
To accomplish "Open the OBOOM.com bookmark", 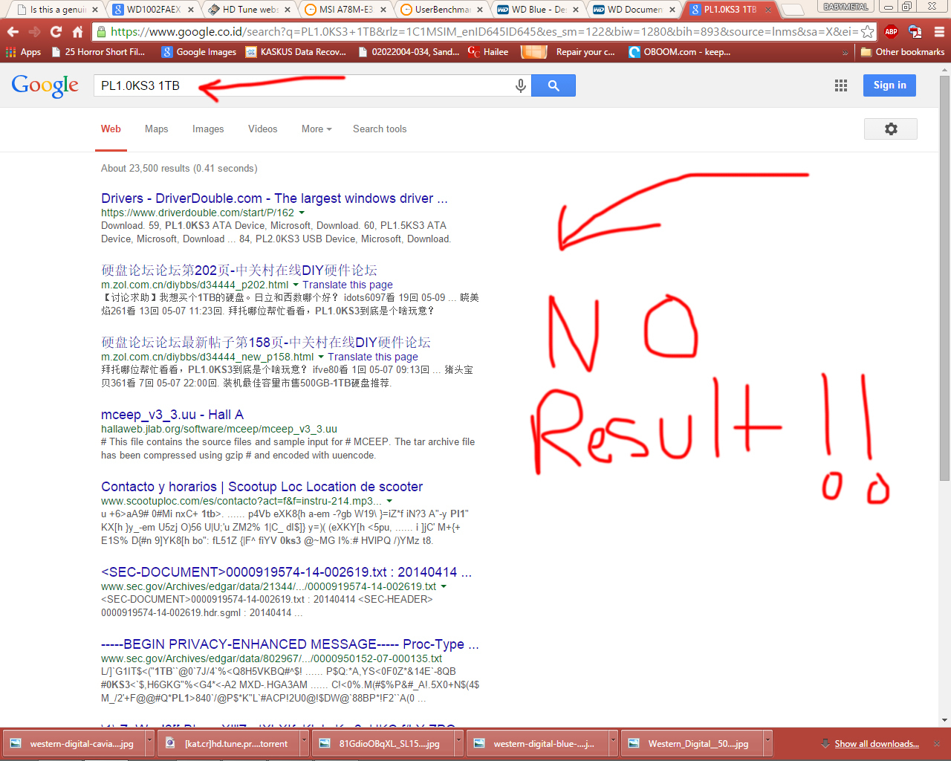I will tap(679, 52).
